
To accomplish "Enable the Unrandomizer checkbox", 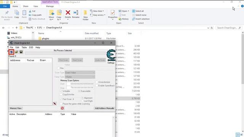I will [x=97, y=82].
